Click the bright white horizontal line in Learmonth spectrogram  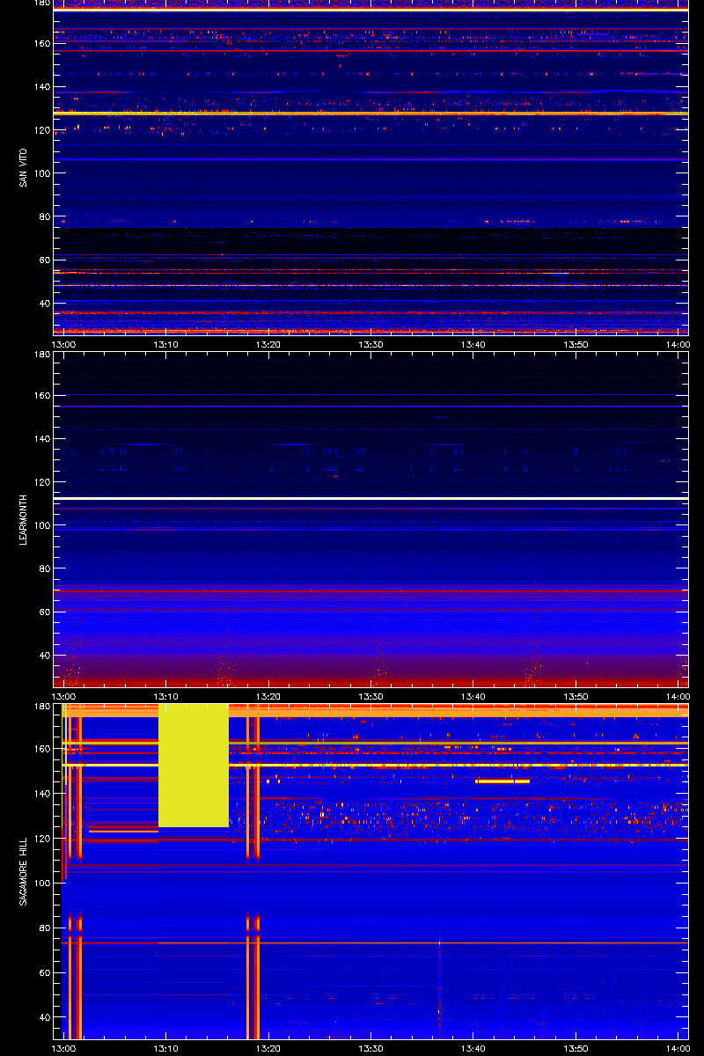pos(370,498)
